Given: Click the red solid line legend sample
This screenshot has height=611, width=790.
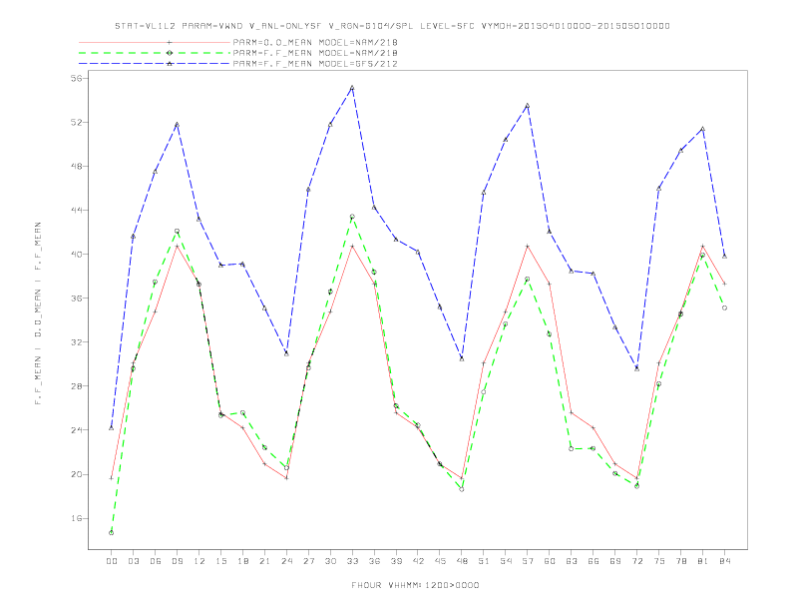Looking at the screenshot, I should click(155, 42).
